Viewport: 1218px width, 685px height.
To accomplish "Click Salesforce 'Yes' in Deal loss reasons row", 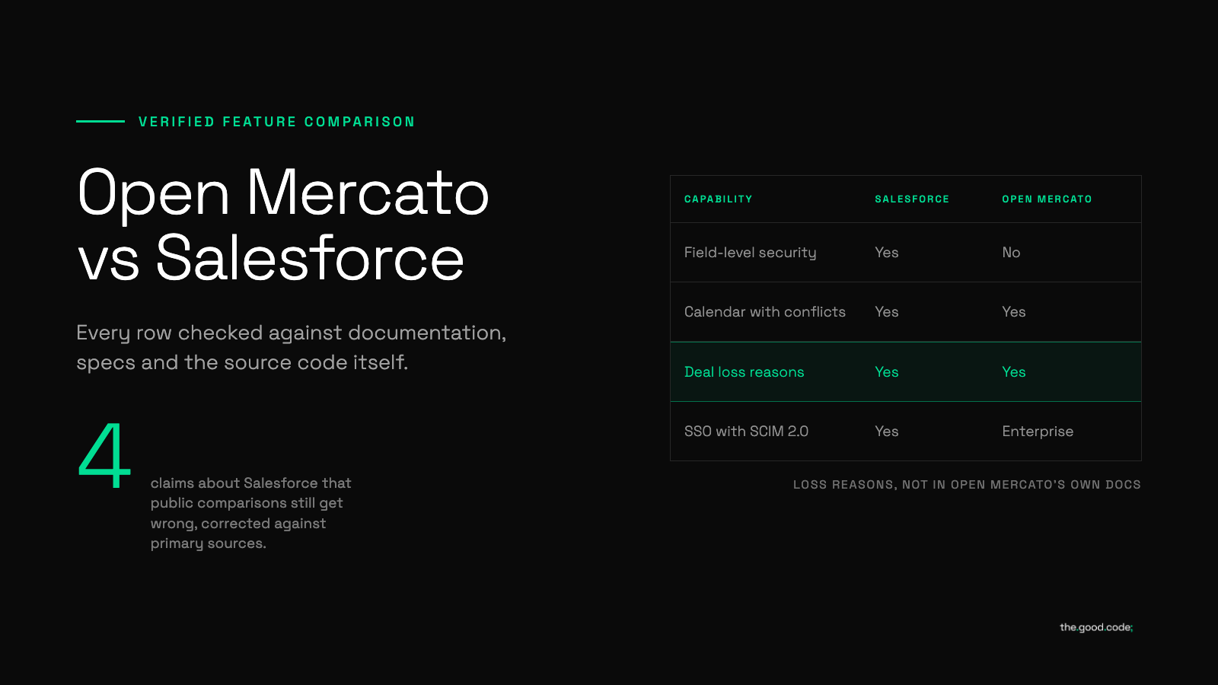I will tap(887, 372).
